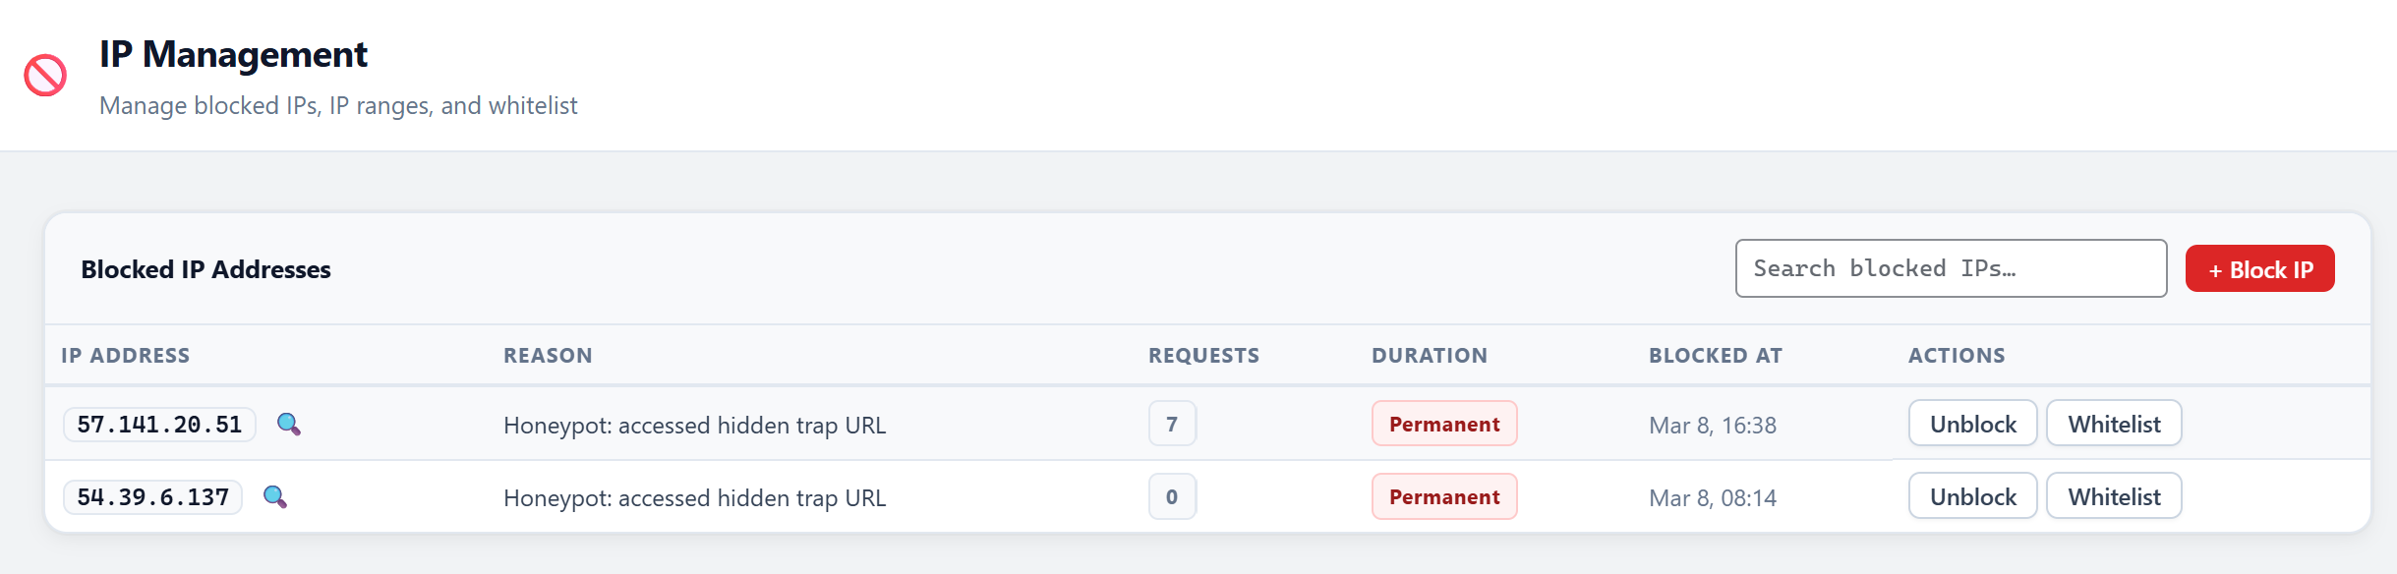This screenshot has width=2397, height=574.
Task: Unblock the IP 54.39.6.137
Action: 1971,496
